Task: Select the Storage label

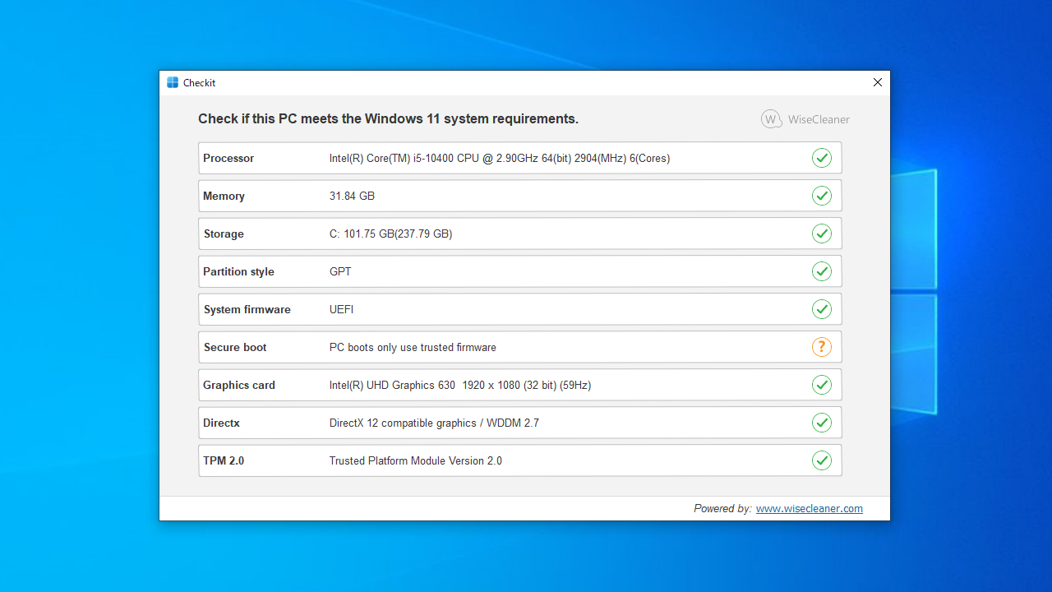Action: 224,234
